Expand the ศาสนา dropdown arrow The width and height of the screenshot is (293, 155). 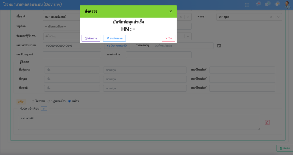point(278,17)
